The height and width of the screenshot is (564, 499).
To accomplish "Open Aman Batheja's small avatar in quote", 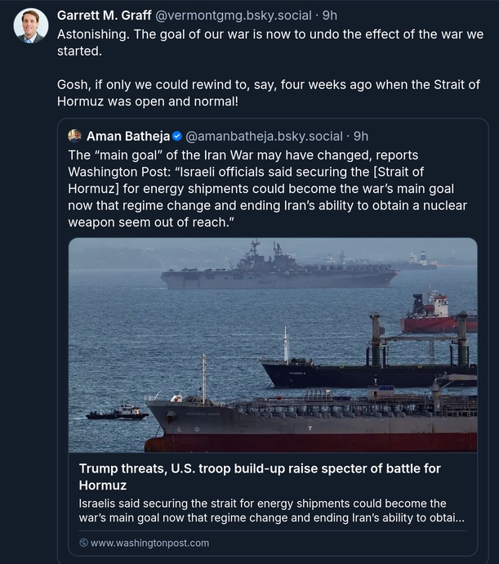I will click(x=75, y=136).
